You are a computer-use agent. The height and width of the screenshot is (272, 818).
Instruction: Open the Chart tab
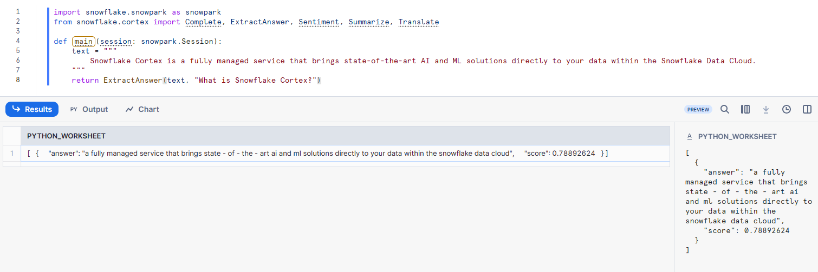coord(142,109)
